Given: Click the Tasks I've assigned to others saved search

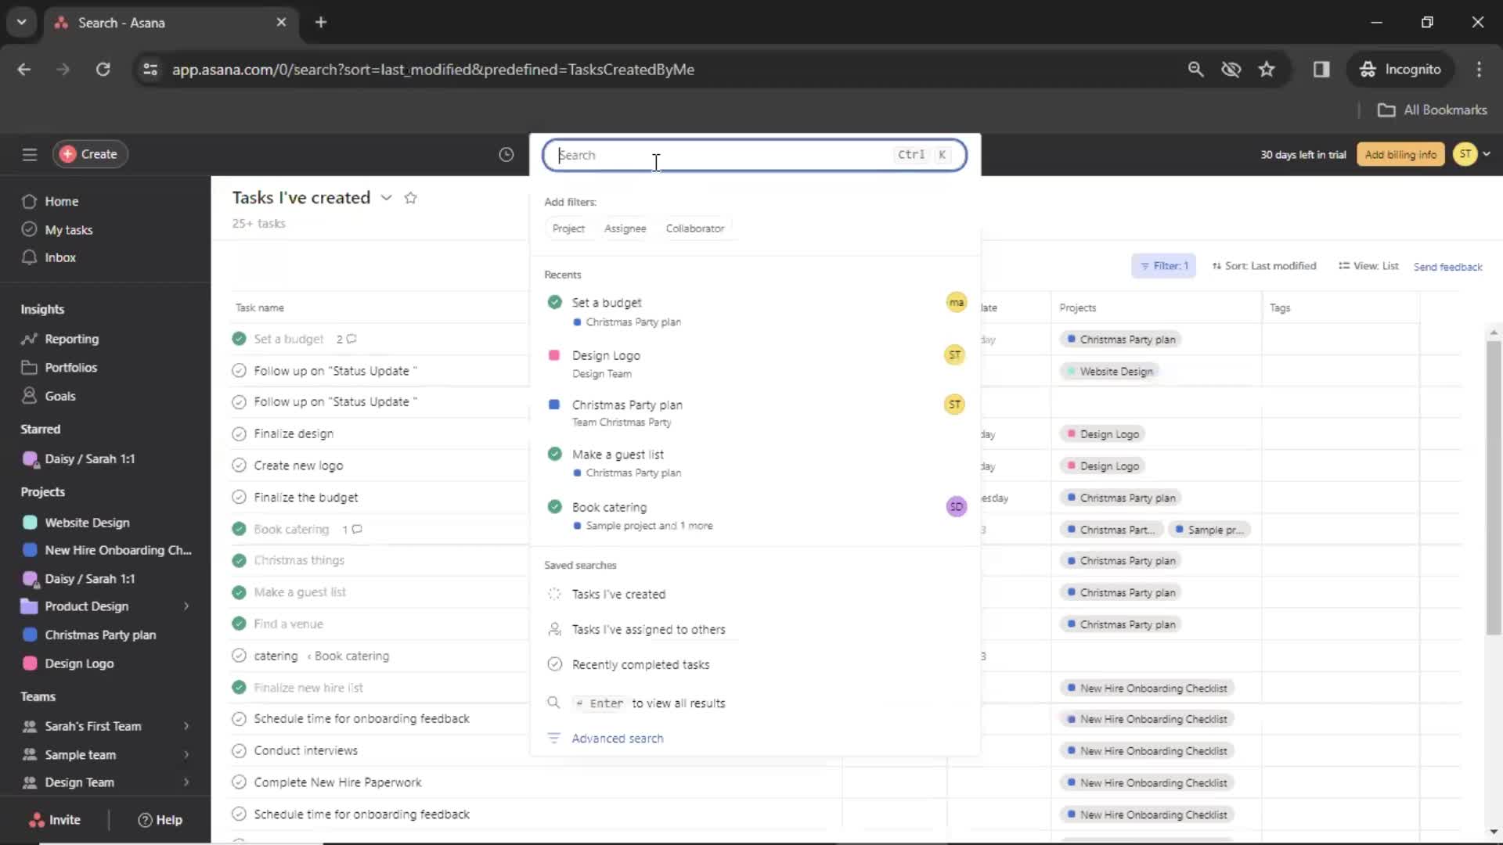Looking at the screenshot, I should [648, 628].
